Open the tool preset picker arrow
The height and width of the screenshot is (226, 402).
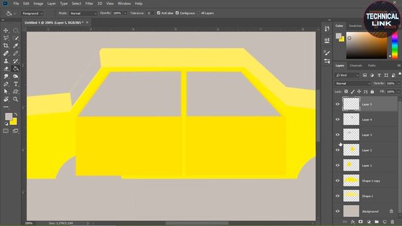click(14, 13)
